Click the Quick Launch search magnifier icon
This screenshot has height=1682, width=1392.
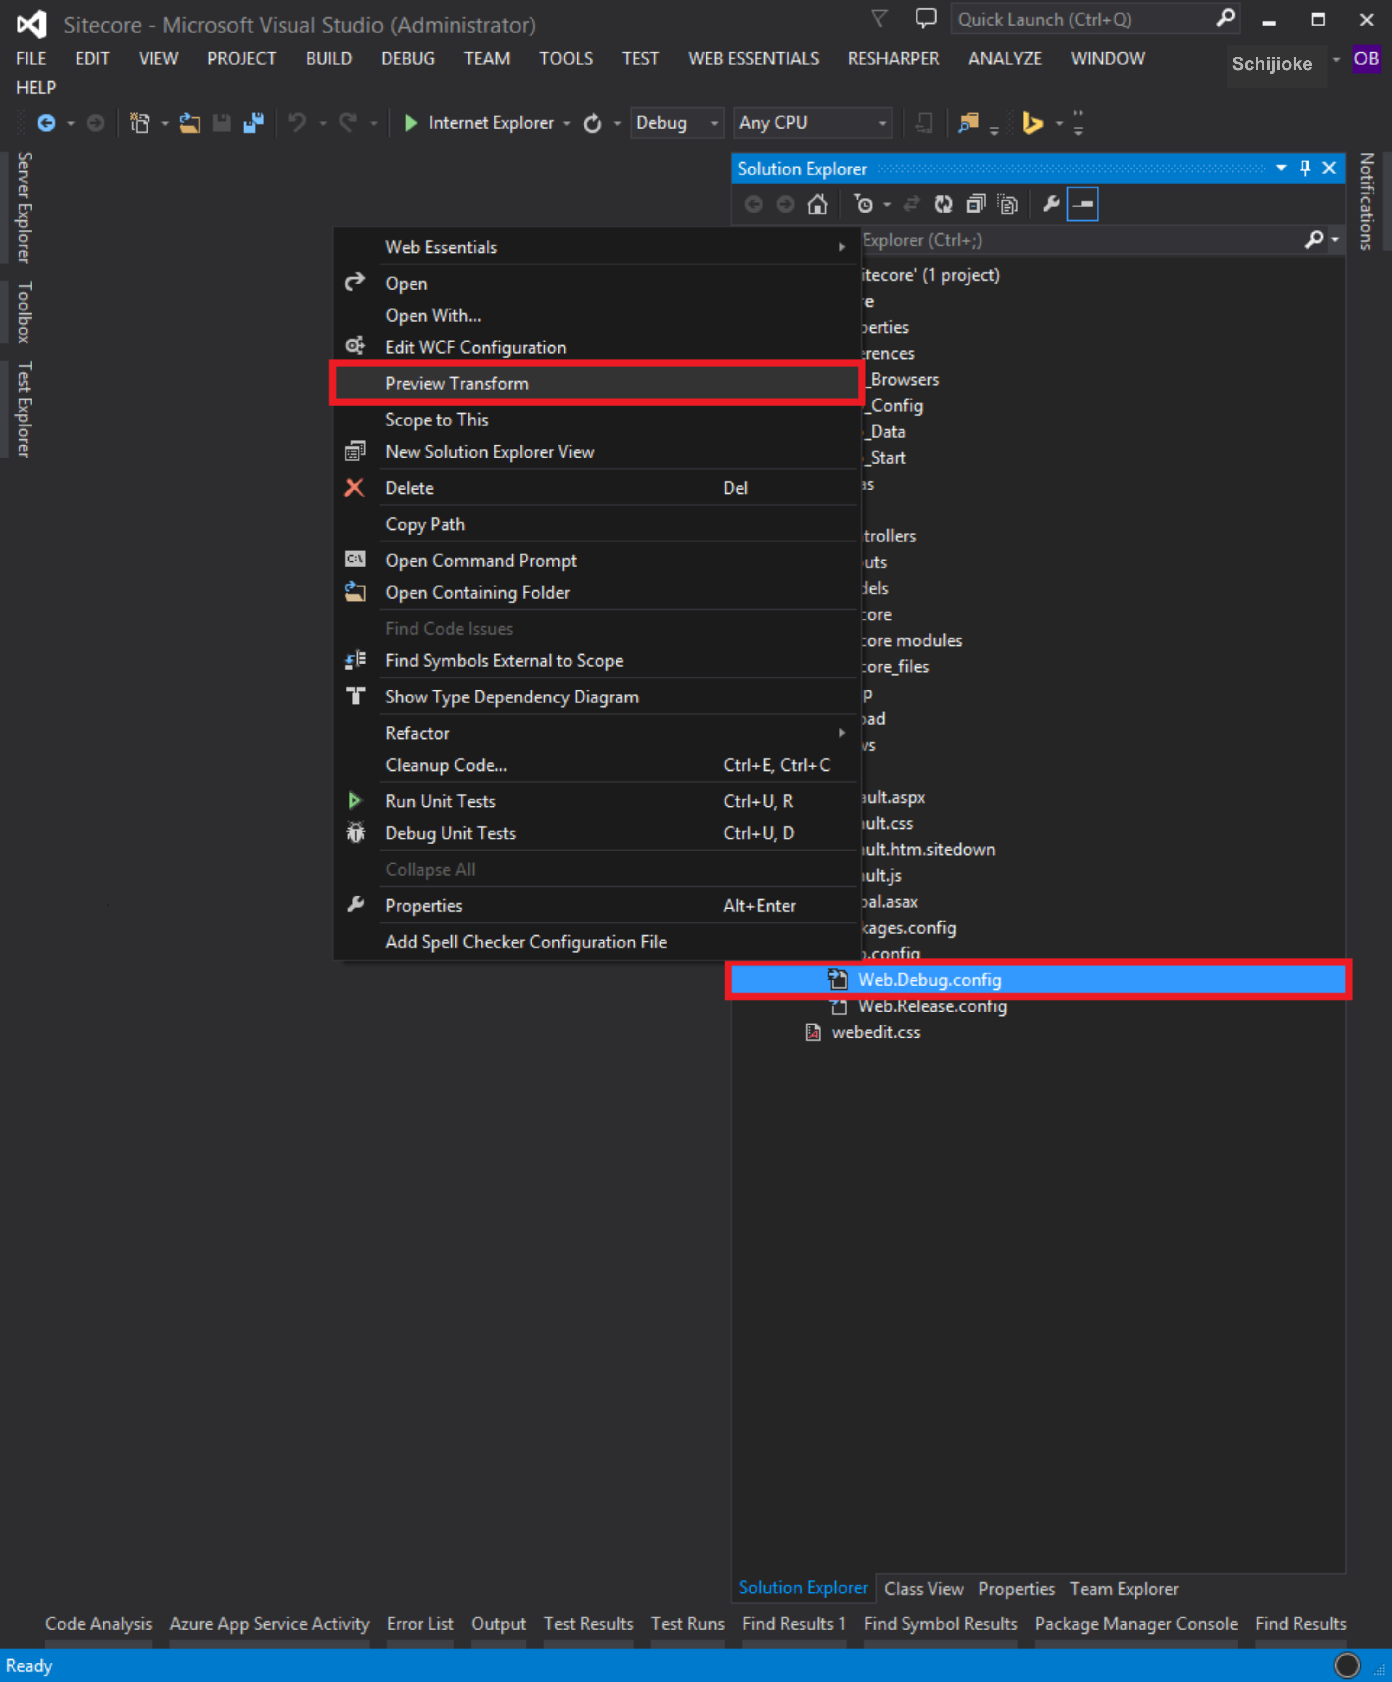1225,19
